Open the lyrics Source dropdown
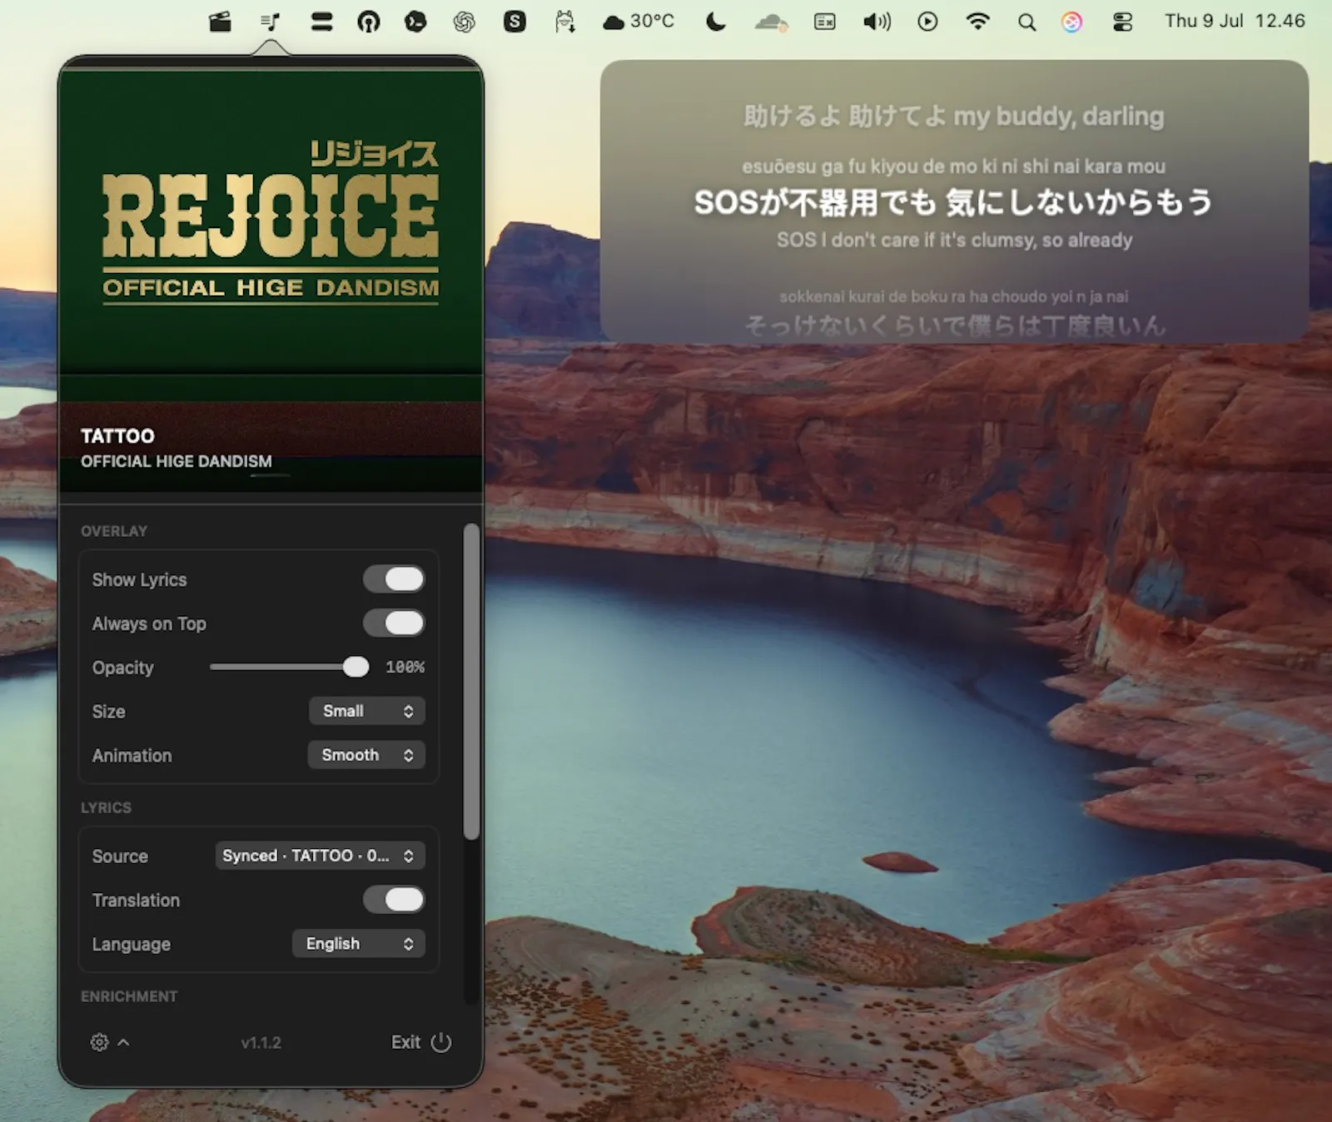The height and width of the screenshot is (1122, 1332). tap(320, 856)
